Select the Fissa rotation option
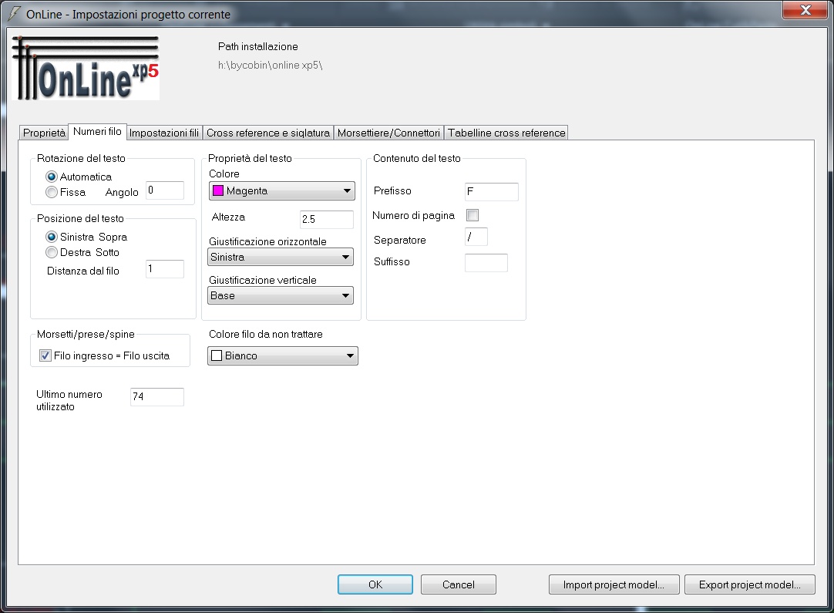 [52, 192]
